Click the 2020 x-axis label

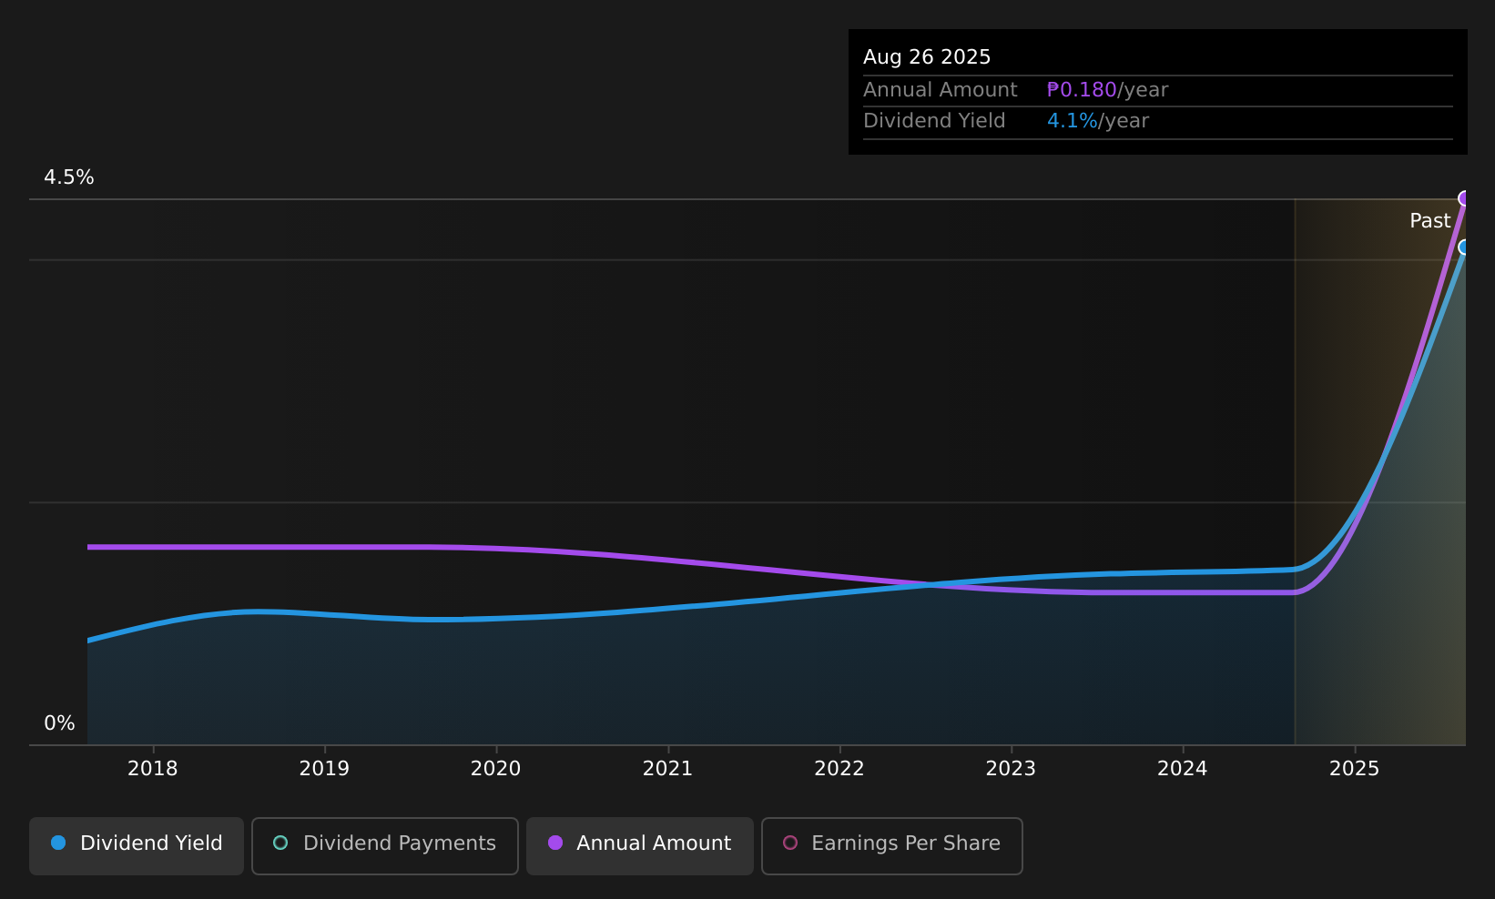click(x=496, y=769)
